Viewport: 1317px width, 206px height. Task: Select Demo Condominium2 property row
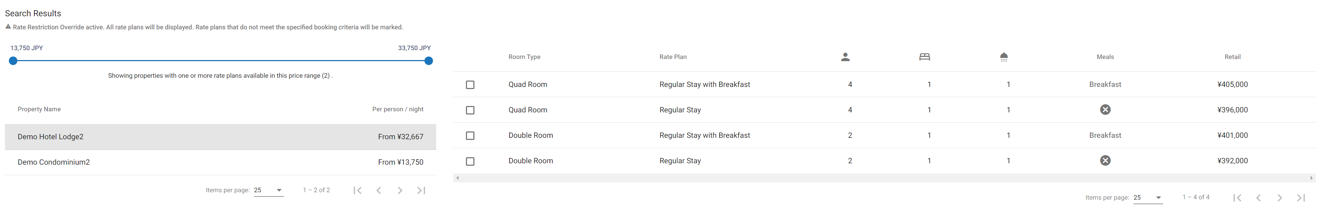[x=220, y=162]
